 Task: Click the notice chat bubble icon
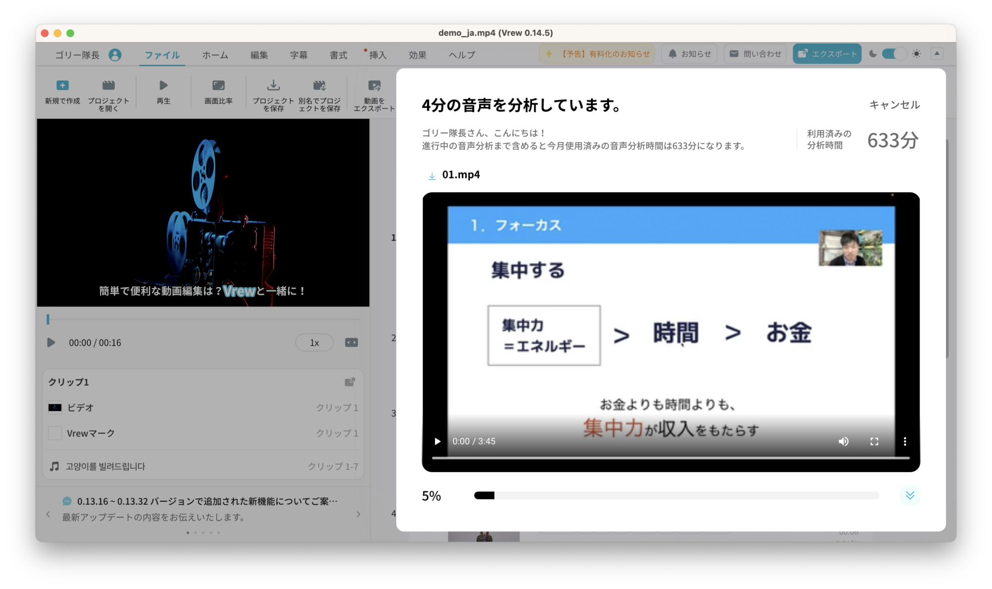[x=67, y=501]
